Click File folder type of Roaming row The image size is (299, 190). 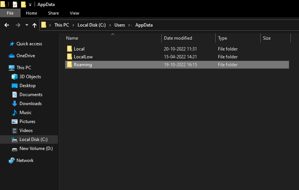pos(228,65)
